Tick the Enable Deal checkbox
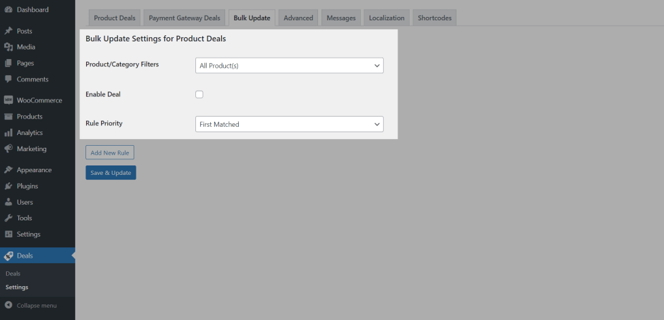664x320 pixels. tap(199, 94)
